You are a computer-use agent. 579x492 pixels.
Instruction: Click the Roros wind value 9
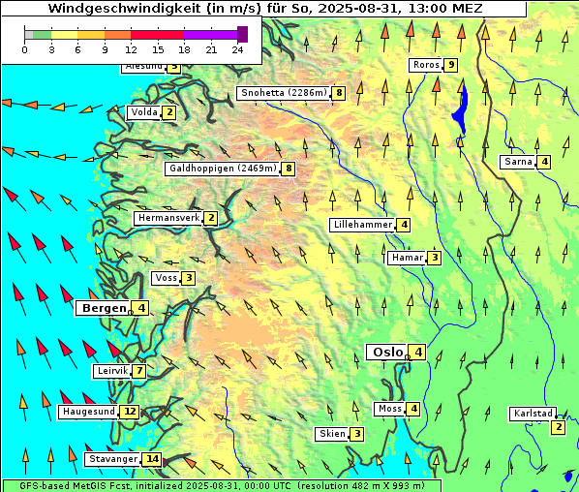click(x=451, y=65)
